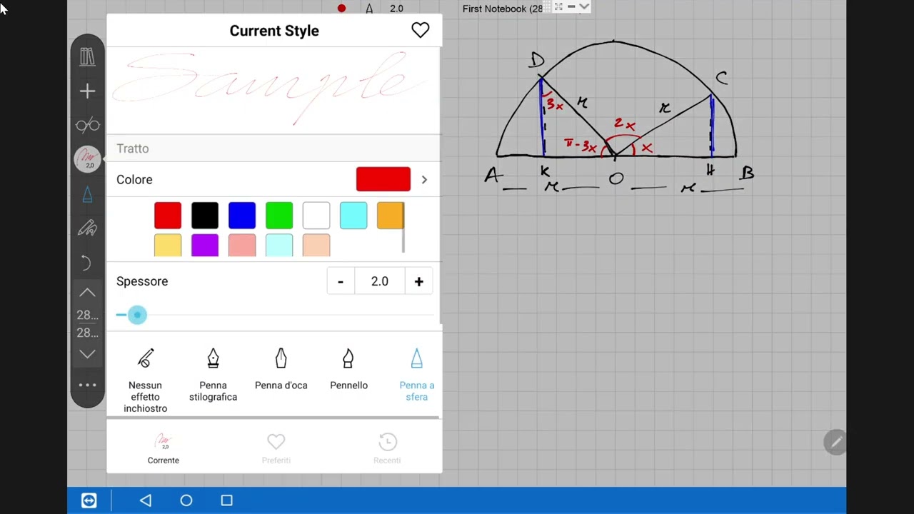Select the blue pen tool in sidebar
914x514 pixels.
click(x=87, y=194)
